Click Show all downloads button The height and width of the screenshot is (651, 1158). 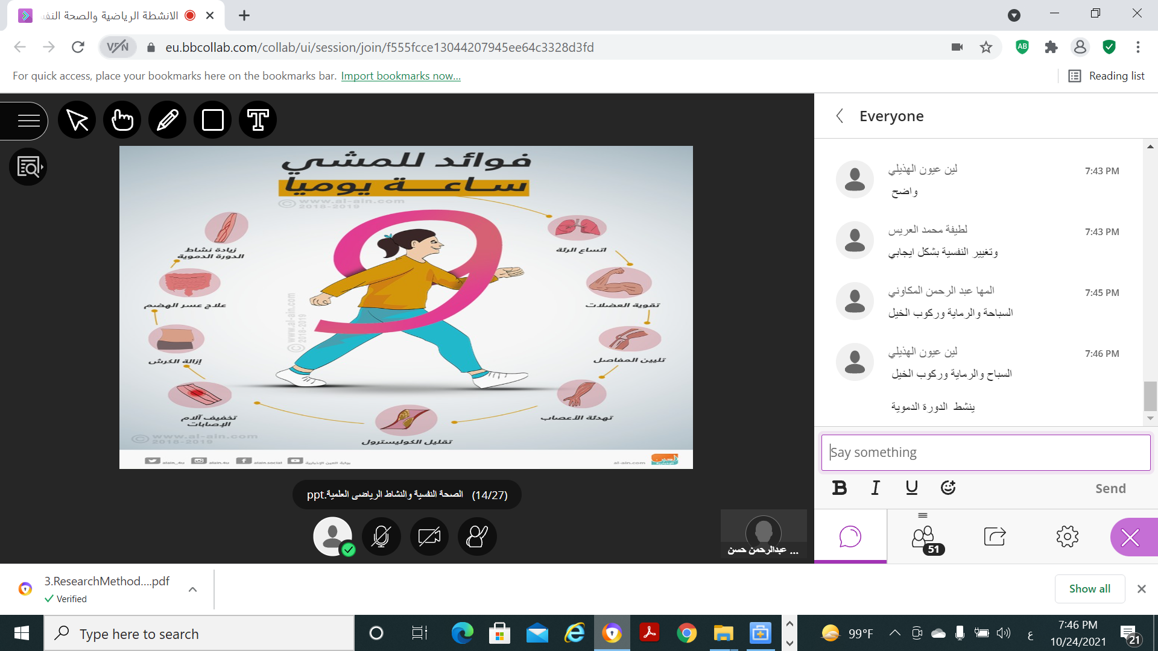pyautogui.click(x=1089, y=589)
